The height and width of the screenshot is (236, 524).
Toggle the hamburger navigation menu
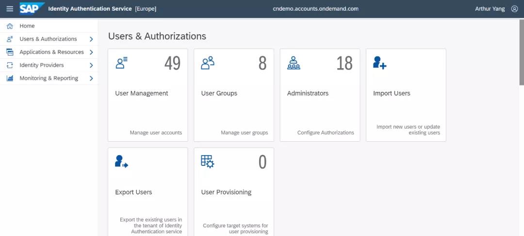click(10, 9)
